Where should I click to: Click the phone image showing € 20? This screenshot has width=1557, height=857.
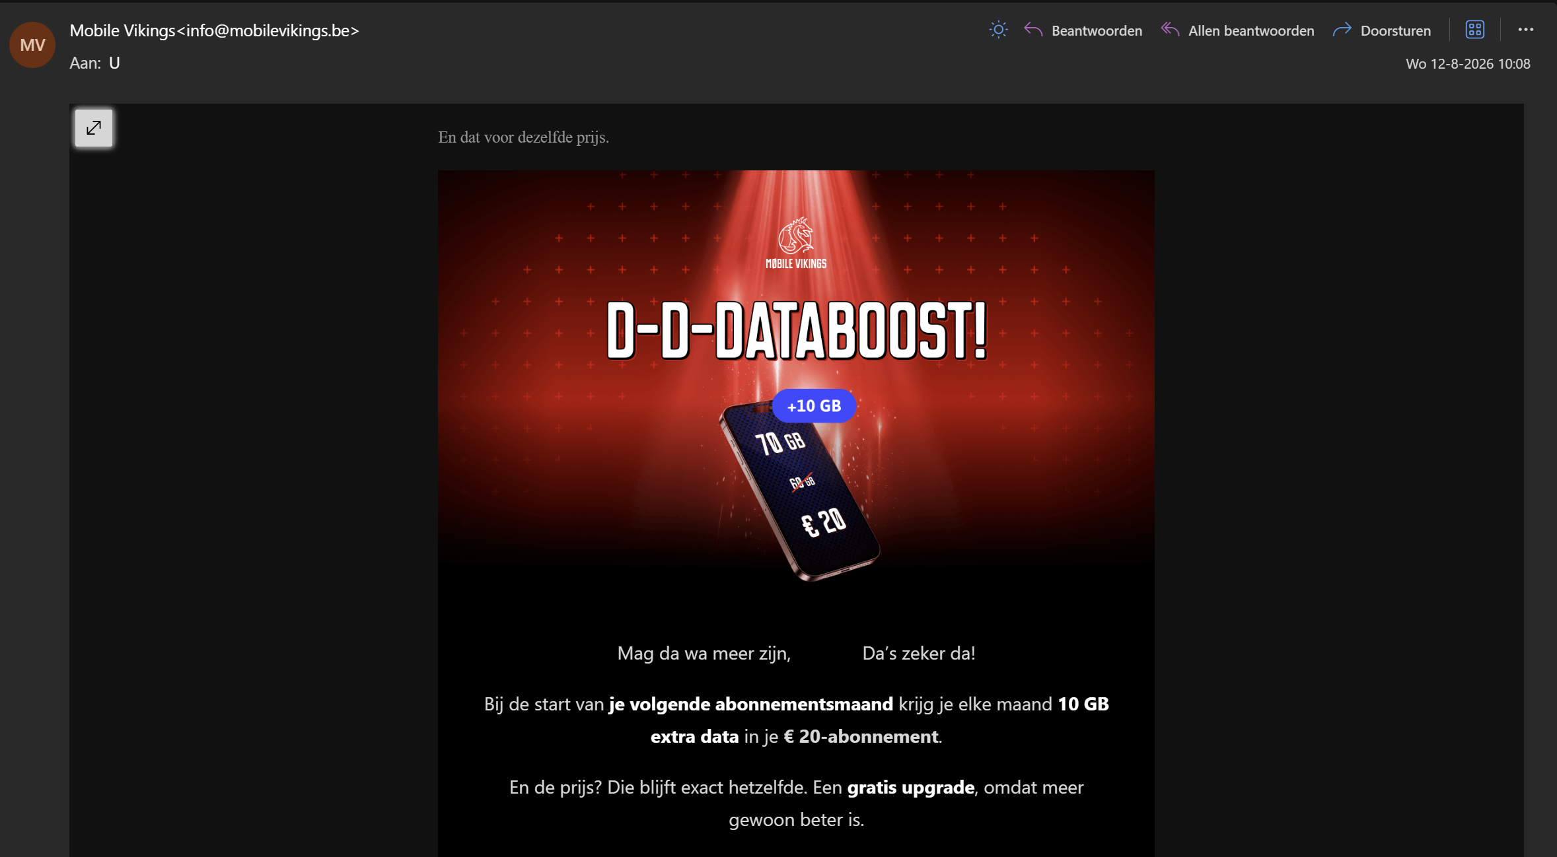[799, 492]
